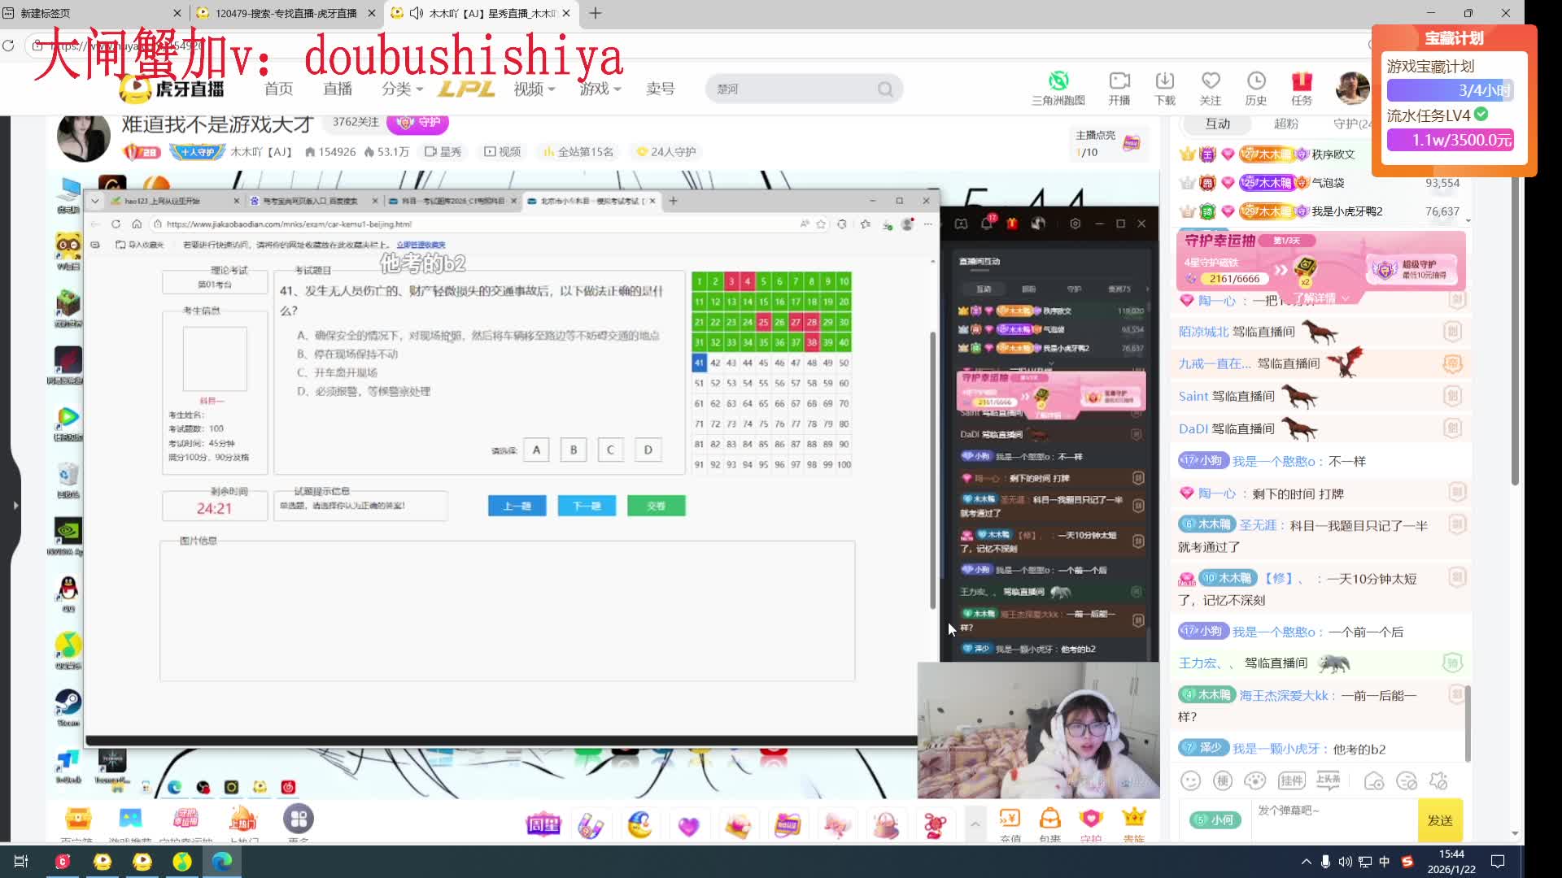The width and height of the screenshot is (1562, 878).
Task: Click the 3/4小时 purple progress bar
Action: click(x=1450, y=90)
